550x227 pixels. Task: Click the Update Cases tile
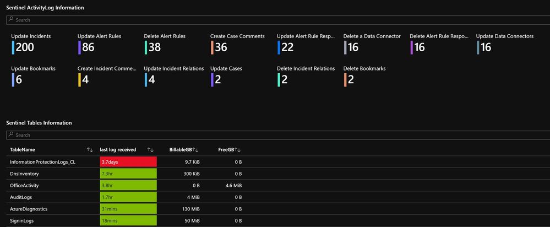click(226, 76)
